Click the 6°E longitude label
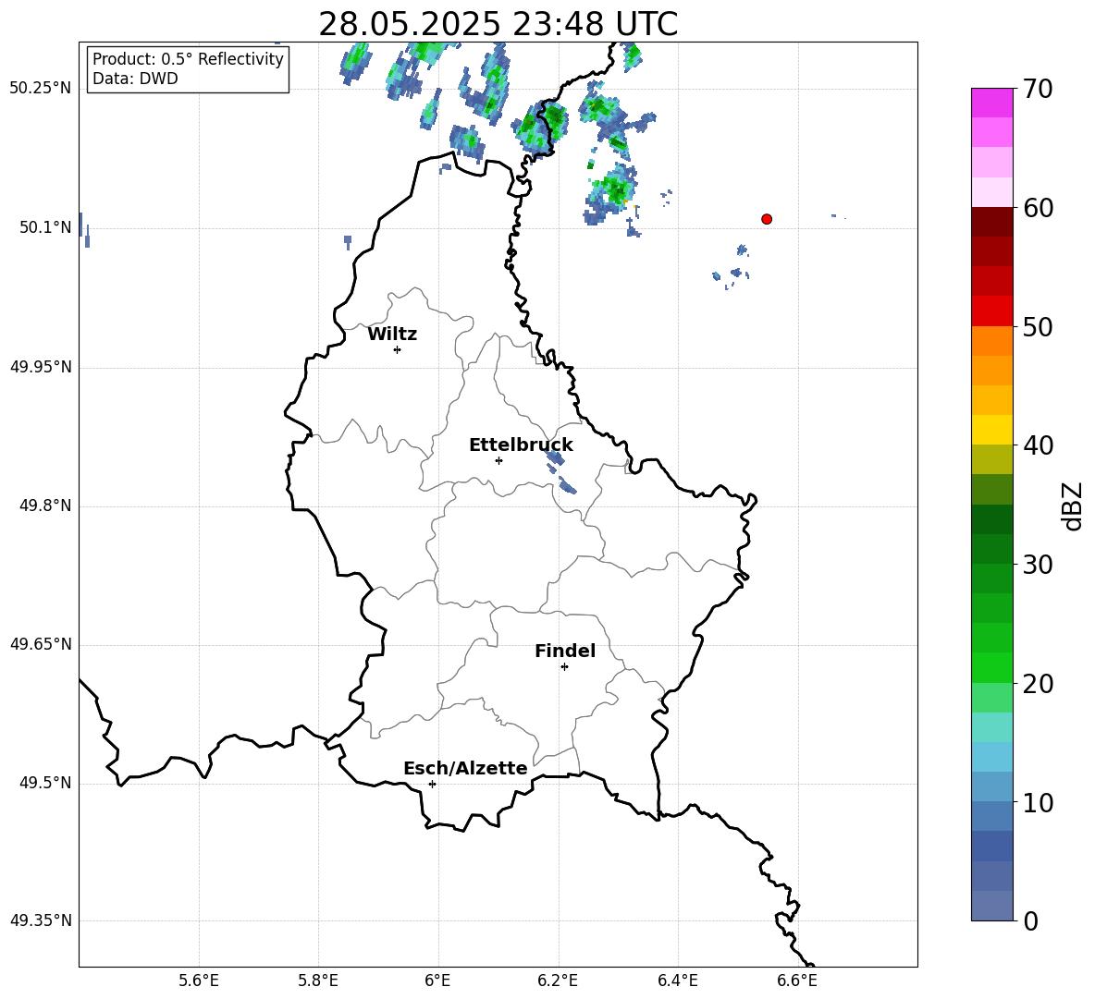This screenshot has height=999, width=1095. (x=437, y=981)
